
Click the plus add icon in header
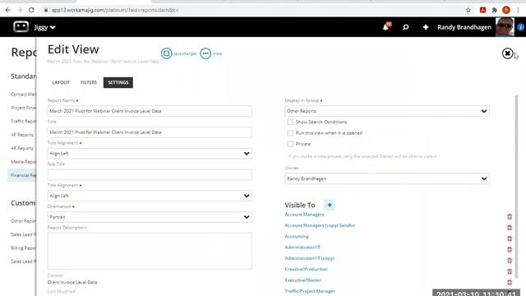tap(426, 27)
